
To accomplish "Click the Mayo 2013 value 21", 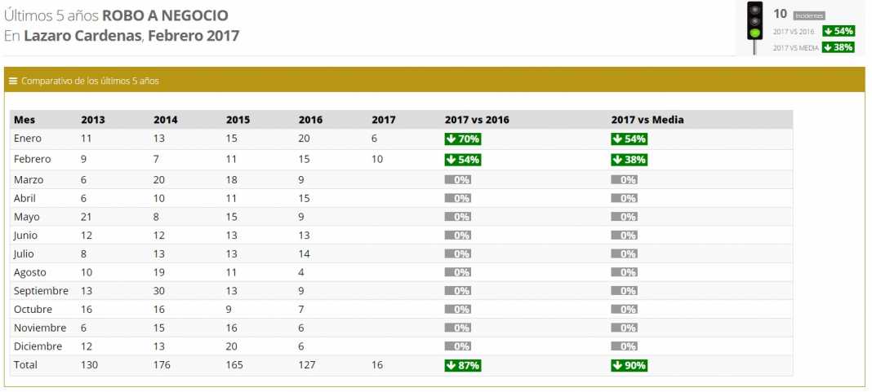I will click(87, 217).
